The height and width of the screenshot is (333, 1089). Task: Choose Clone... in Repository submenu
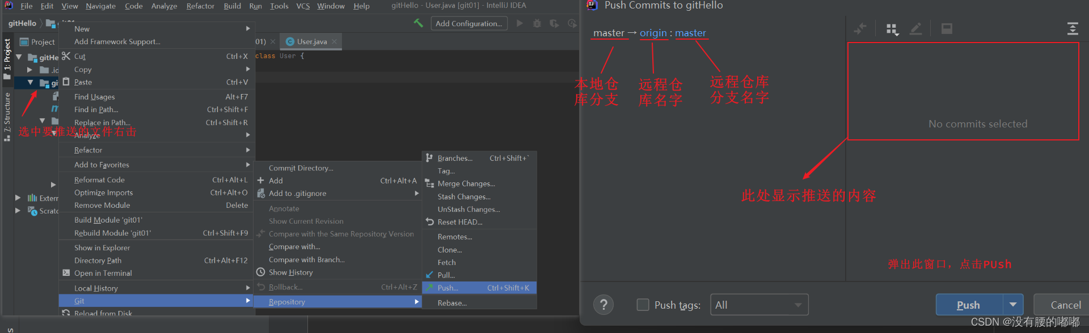point(479,250)
